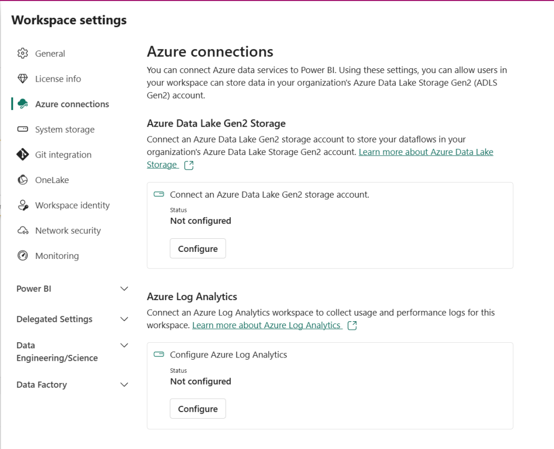This screenshot has width=554, height=449.
Task: Click the Monitoring gauge icon
Action: (x=23, y=256)
